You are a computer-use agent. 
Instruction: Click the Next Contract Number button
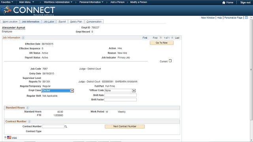click(125, 127)
